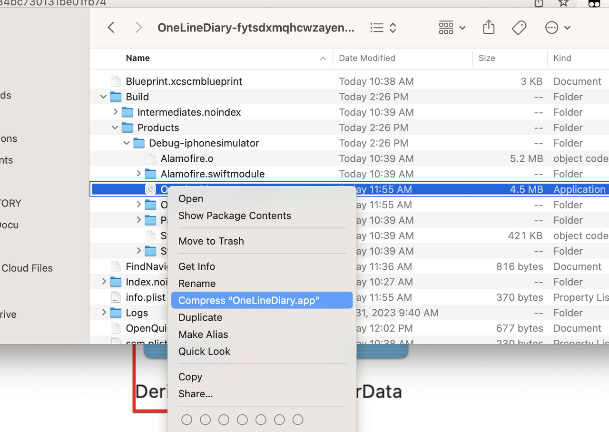Sort by the Size column header
This screenshot has height=432, width=609.
tap(487, 58)
